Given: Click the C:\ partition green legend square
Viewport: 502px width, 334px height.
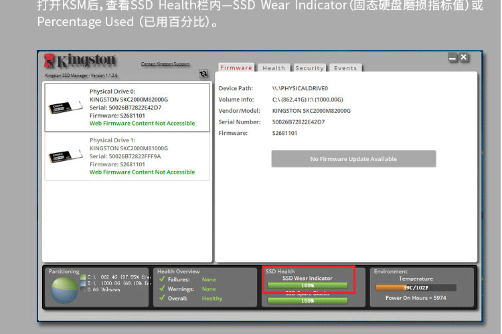Looking at the screenshot, I should (x=83, y=277).
